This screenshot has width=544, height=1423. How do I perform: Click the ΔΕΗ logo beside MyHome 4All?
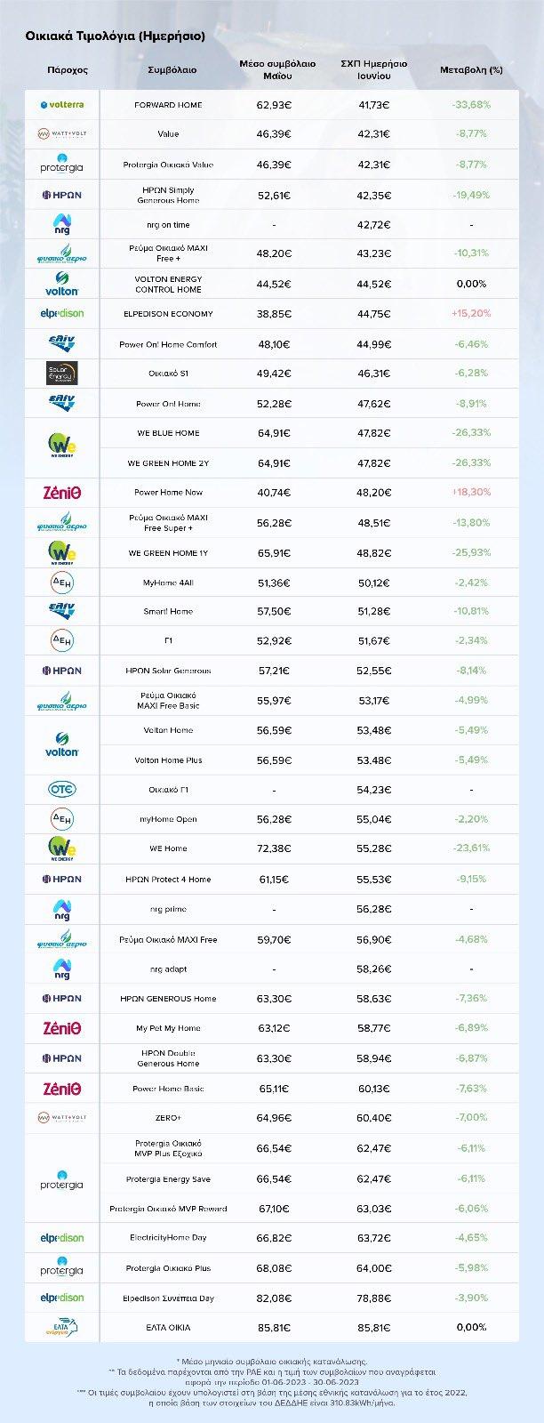62,582
